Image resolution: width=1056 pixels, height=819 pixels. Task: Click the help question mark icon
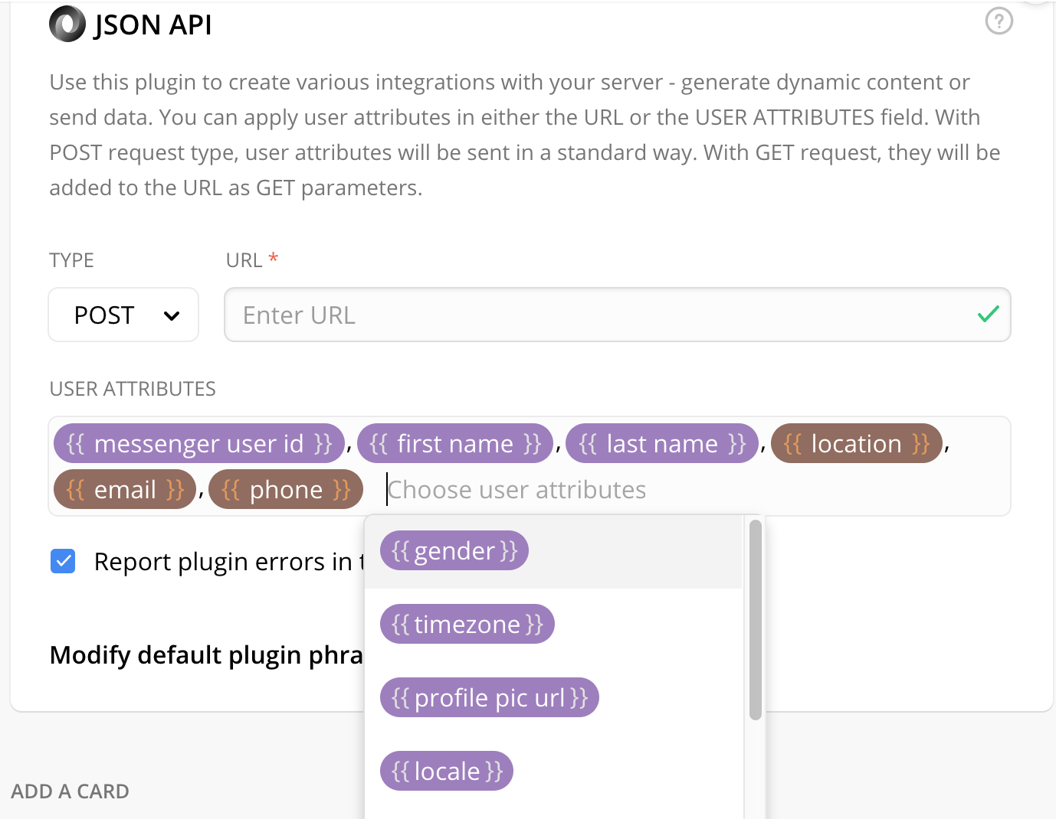[x=999, y=21]
